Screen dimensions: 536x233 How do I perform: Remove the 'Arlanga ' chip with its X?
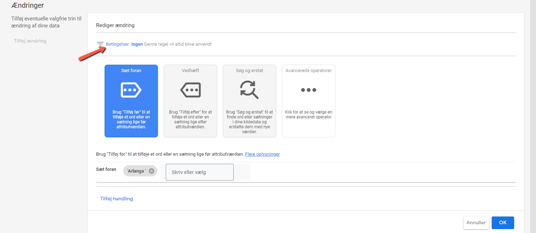coord(151,171)
